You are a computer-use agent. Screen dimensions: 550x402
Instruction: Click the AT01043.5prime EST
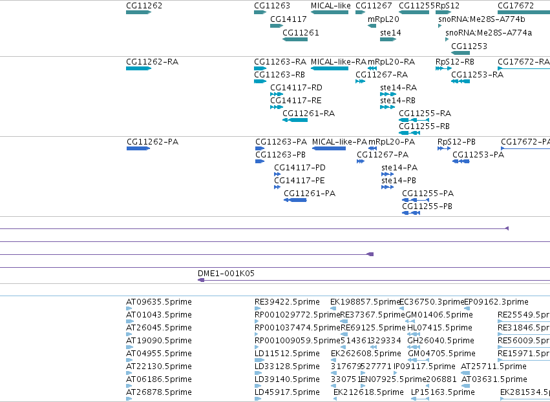(130, 321)
